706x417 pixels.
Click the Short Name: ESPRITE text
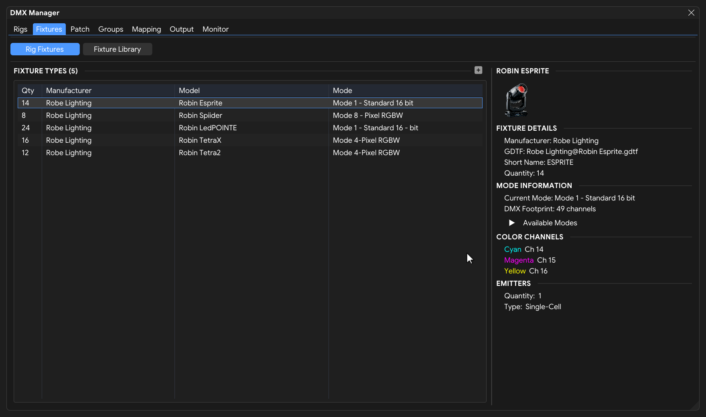click(539, 162)
